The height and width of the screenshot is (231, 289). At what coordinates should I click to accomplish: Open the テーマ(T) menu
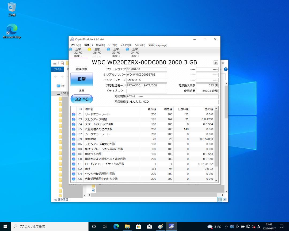click(x=113, y=45)
